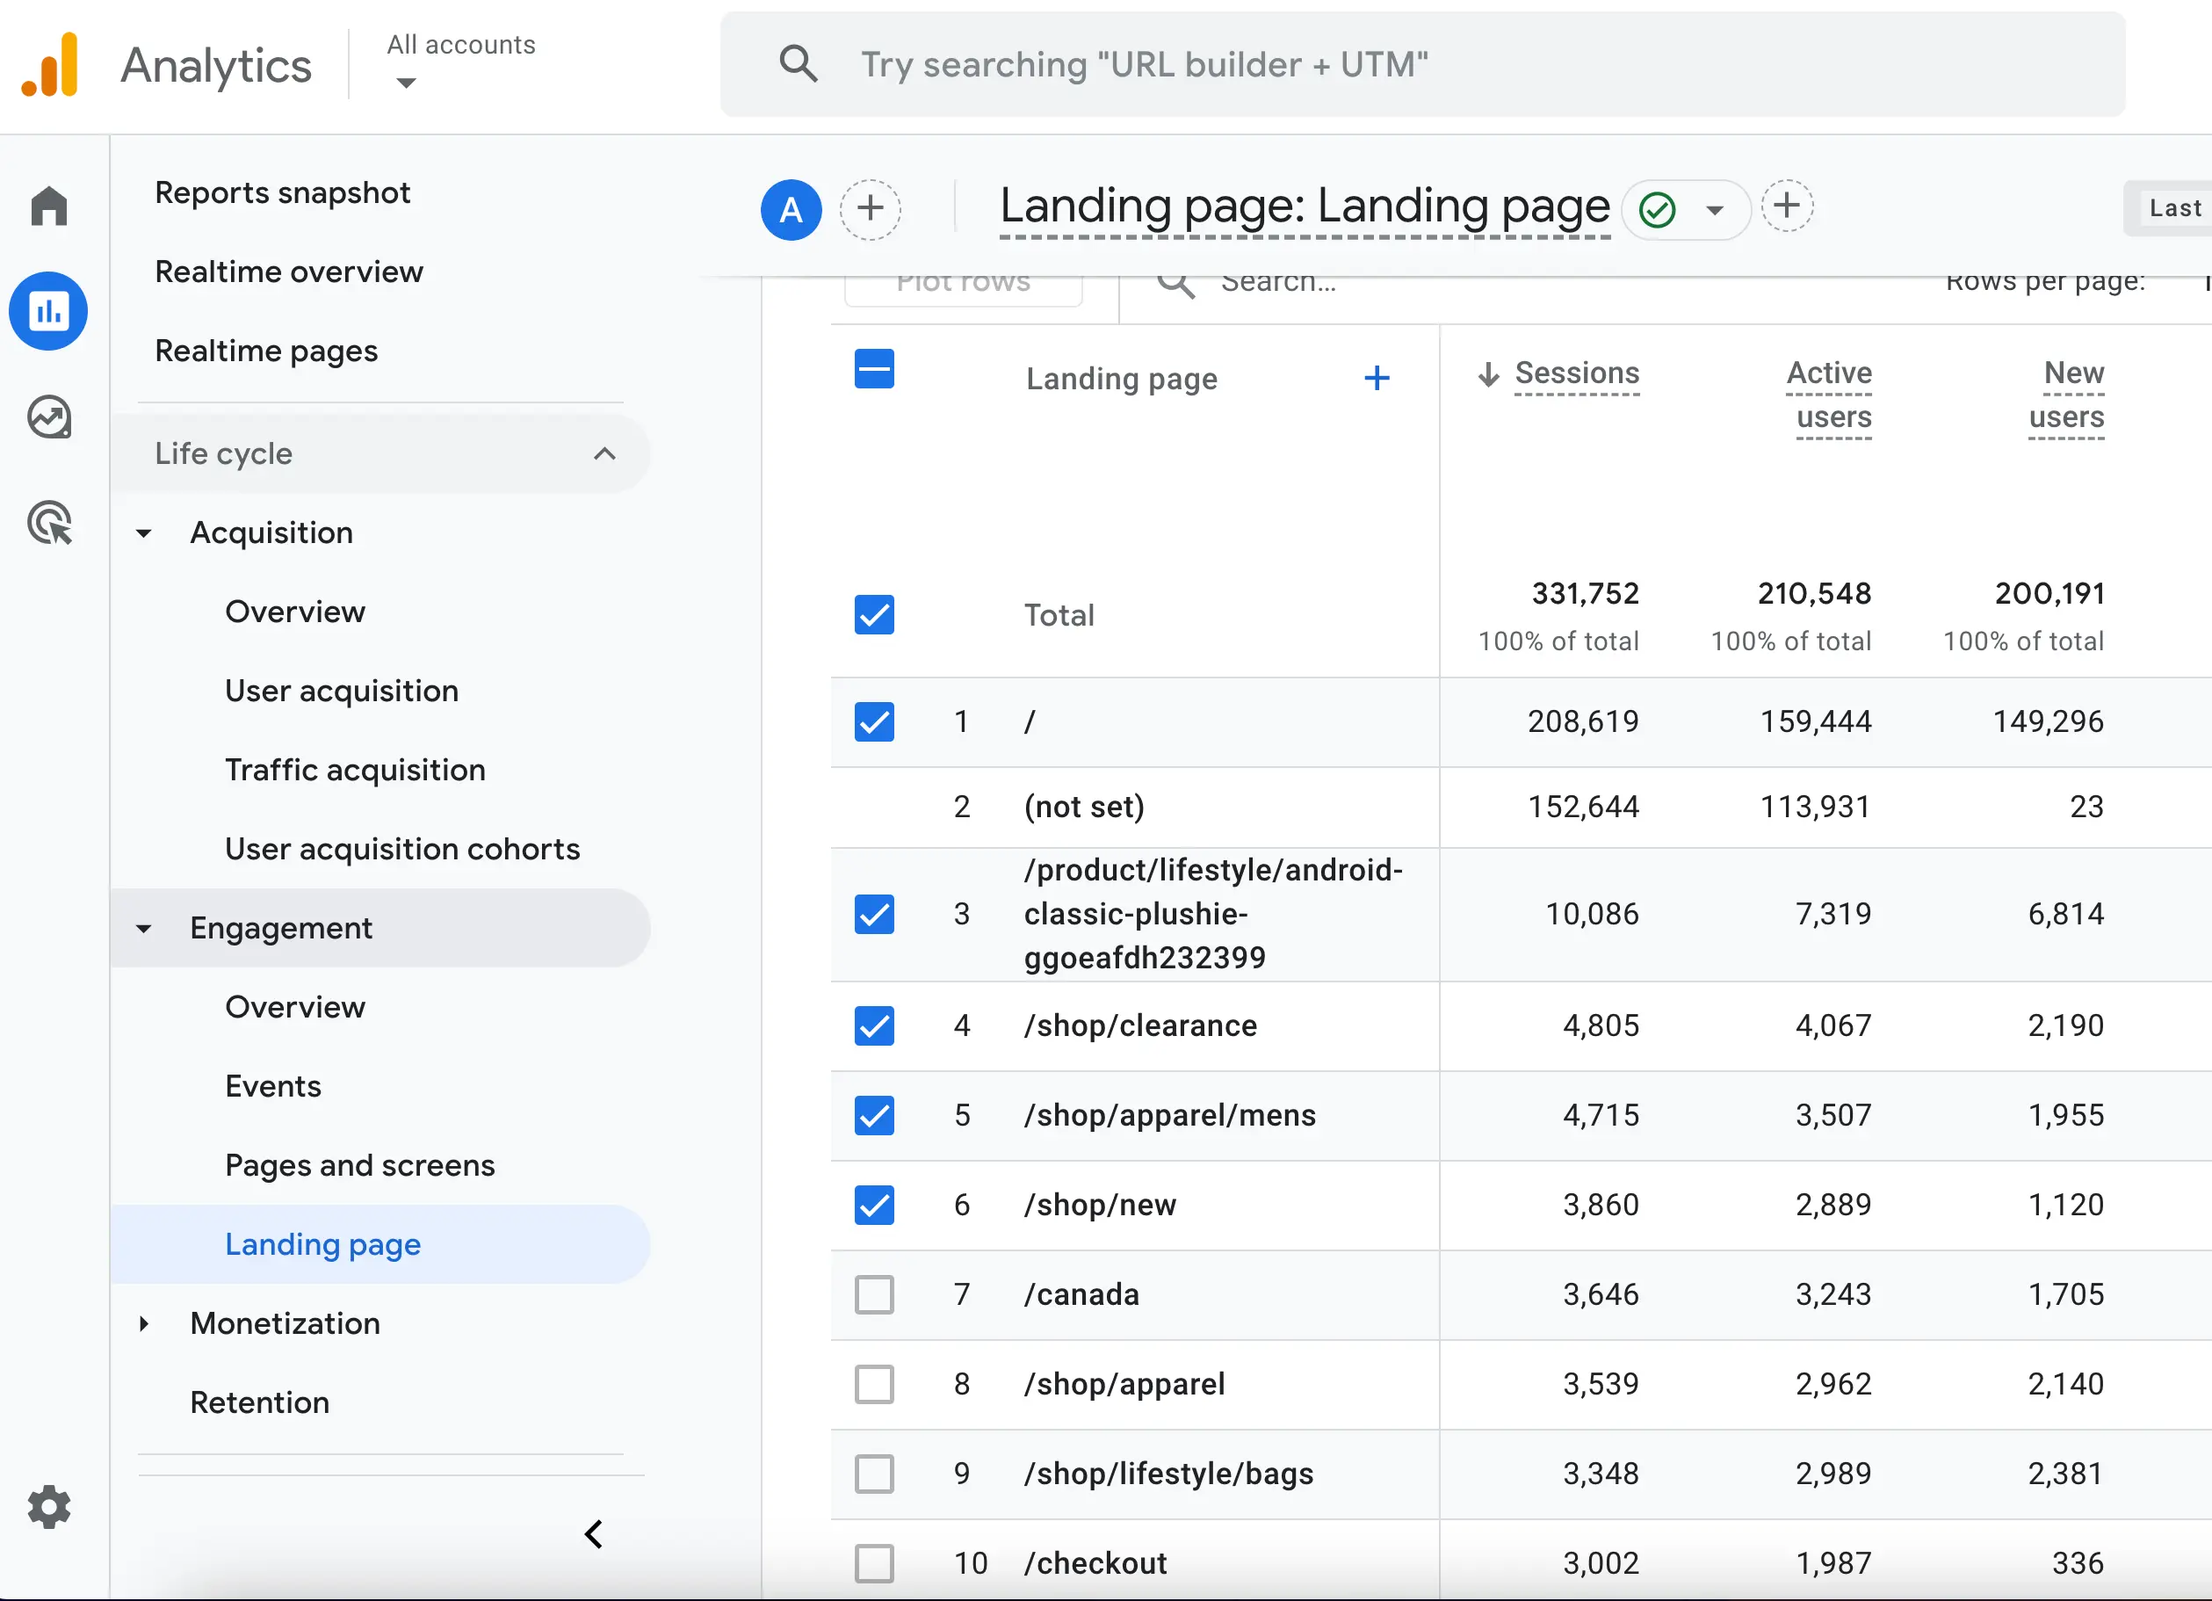Open the Home icon in left rail
Image resolution: width=2212 pixels, height=1601 pixels.
(49, 206)
